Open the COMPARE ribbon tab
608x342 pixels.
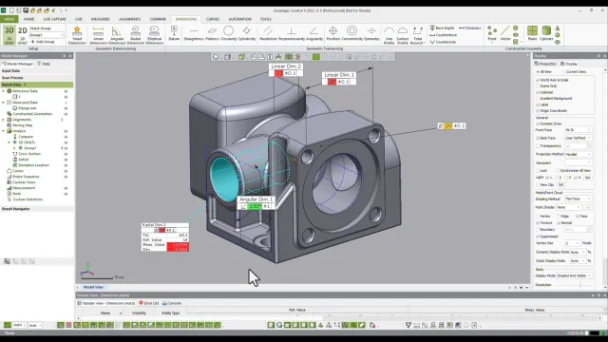coord(158,19)
